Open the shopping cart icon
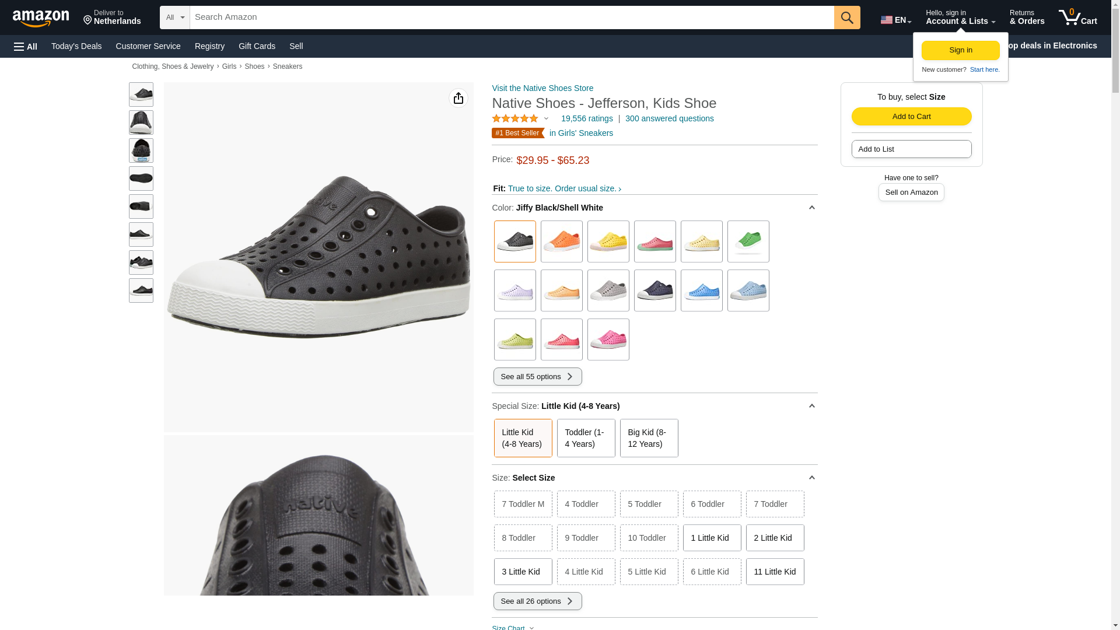The height and width of the screenshot is (630, 1120). click(x=1077, y=17)
